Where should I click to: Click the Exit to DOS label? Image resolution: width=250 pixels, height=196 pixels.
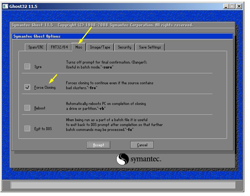43,129
